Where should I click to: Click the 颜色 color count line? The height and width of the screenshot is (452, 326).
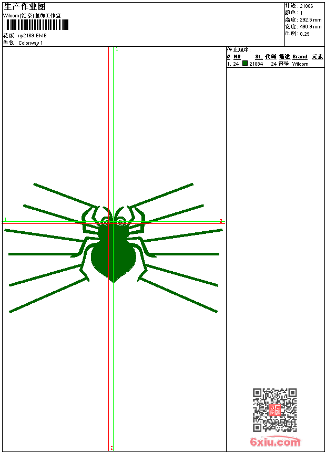[294, 13]
